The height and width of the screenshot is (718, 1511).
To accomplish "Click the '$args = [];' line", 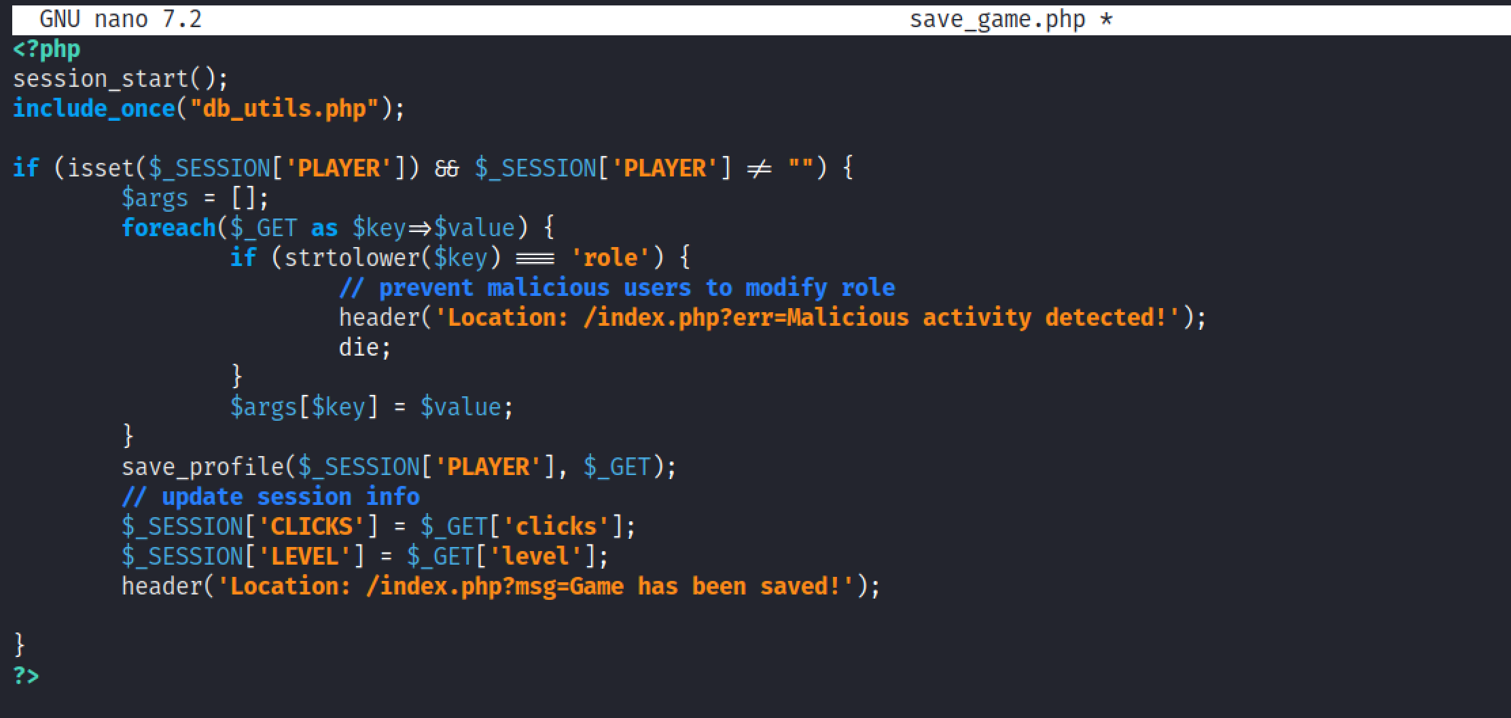I will coord(196,198).
